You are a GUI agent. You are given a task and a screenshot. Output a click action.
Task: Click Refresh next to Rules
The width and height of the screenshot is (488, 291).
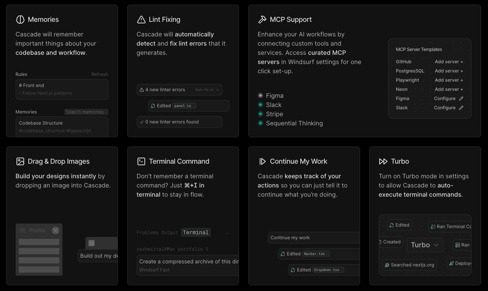[100, 74]
